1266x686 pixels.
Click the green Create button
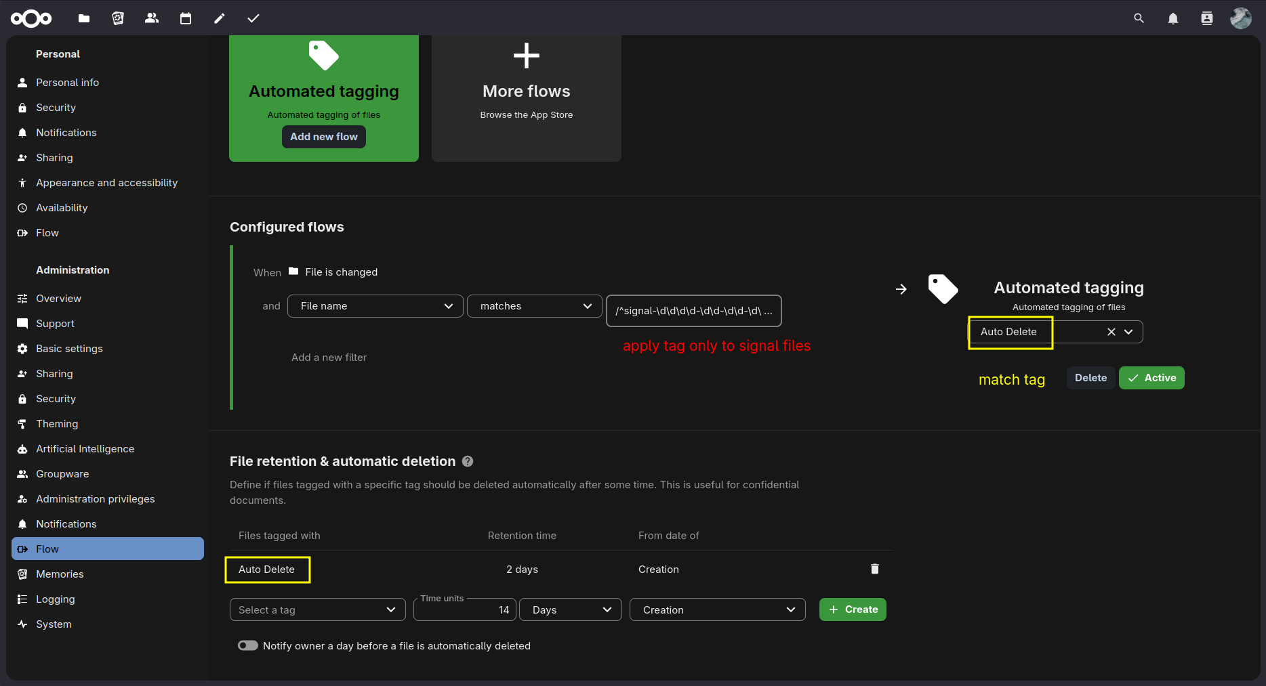pos(853,609)
